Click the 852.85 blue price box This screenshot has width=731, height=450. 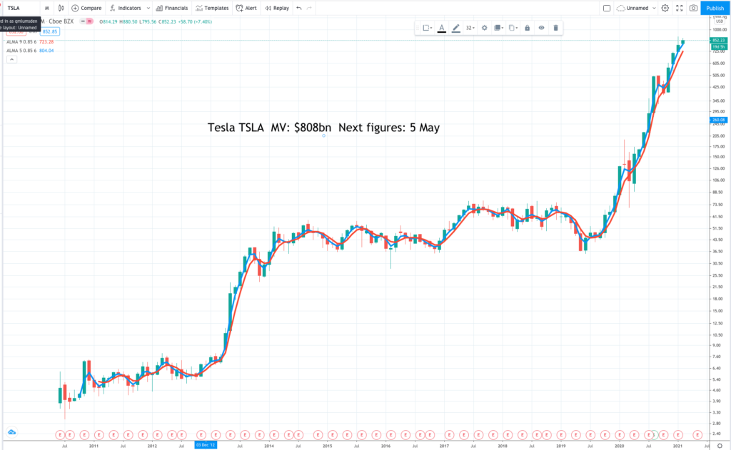pos(49,31)
